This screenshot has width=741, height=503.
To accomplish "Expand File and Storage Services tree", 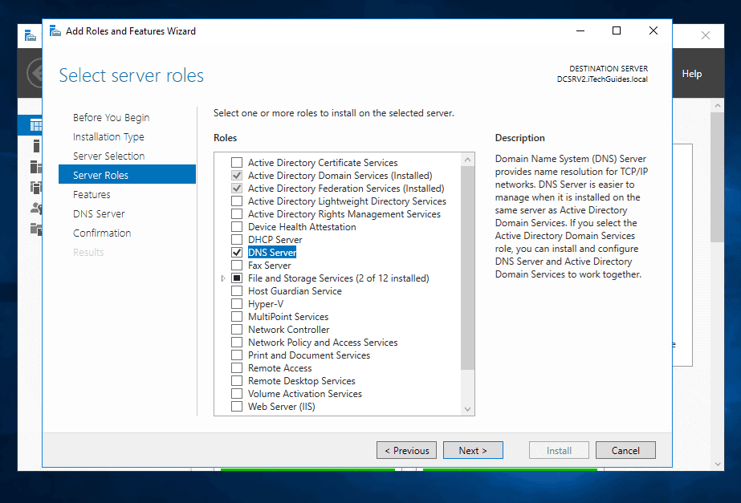I will (223, 278).
